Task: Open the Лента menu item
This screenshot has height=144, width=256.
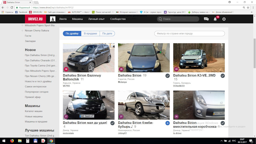Action: click(63, 19)
